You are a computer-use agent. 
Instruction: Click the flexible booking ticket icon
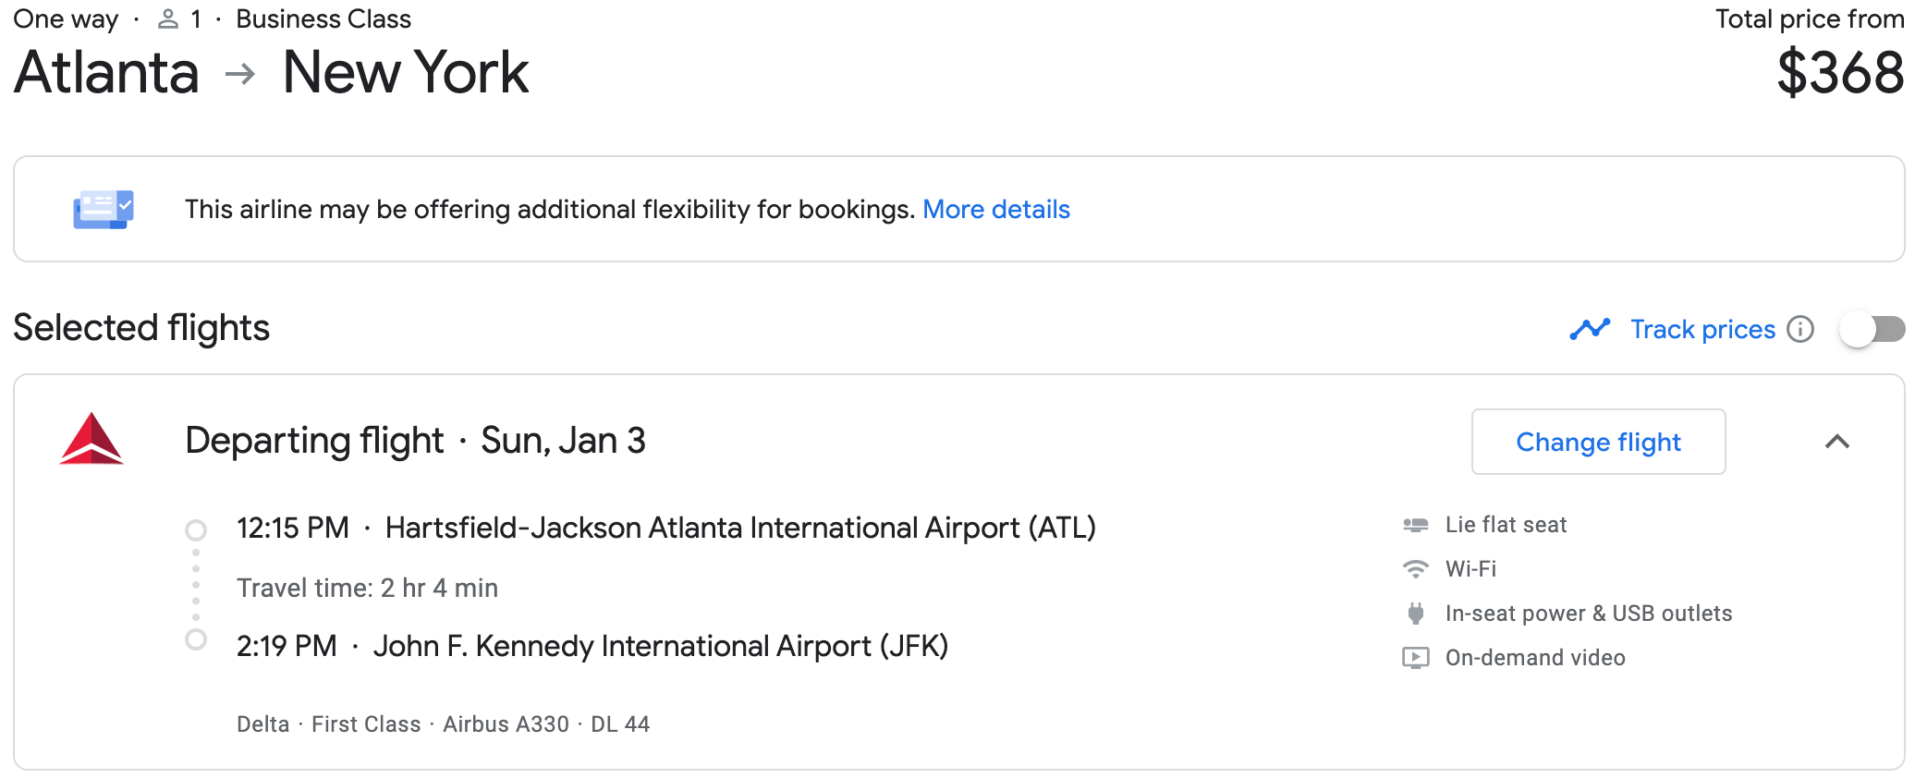pyautogui.click(x=104, y=209)
